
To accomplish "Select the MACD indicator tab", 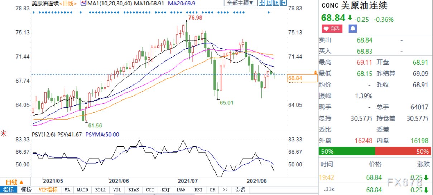I will pos(83,190).
